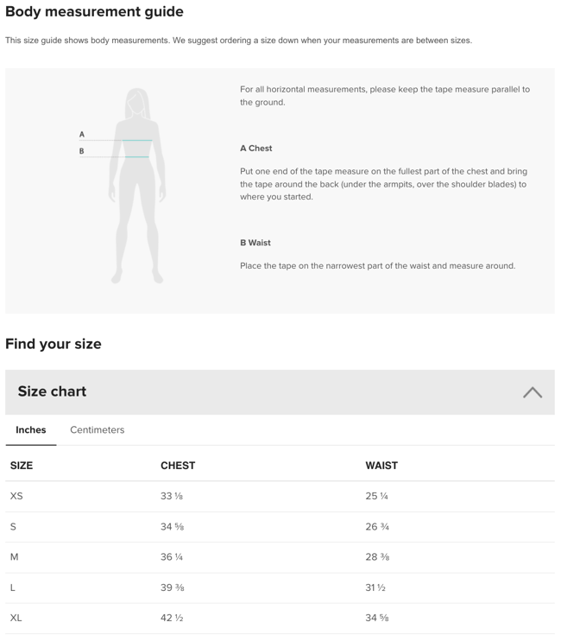Click the body silhouette figure image
This screenshot has height=635, width=561.
(x=136, y=186)
